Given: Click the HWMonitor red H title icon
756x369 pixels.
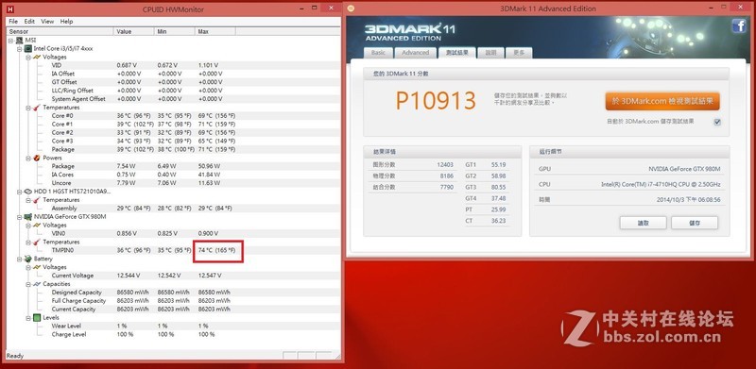Looking at the screenshot, I should [x=10, y=9].
